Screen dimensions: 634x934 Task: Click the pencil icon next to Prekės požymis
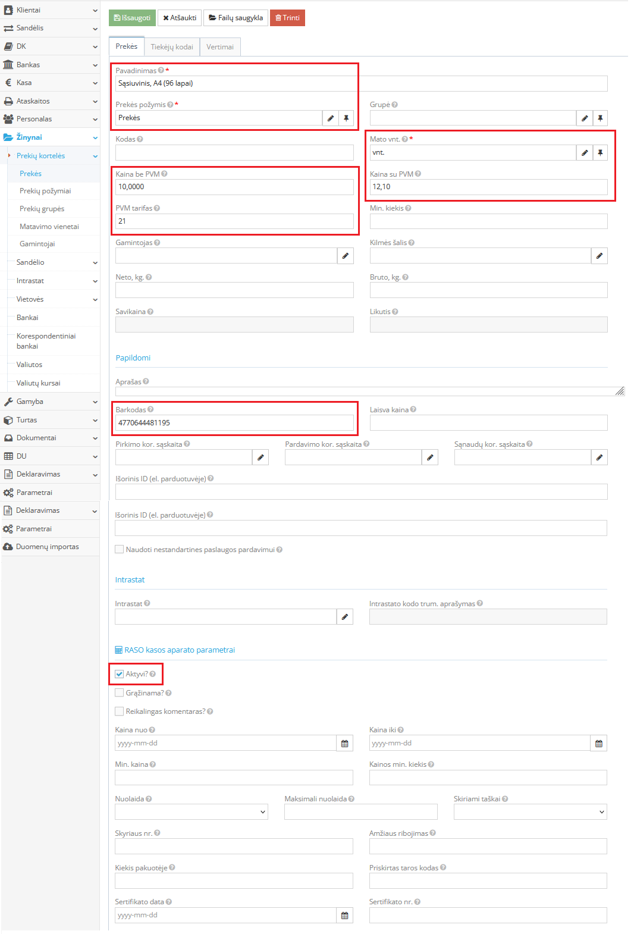click(x=330, y=118)
